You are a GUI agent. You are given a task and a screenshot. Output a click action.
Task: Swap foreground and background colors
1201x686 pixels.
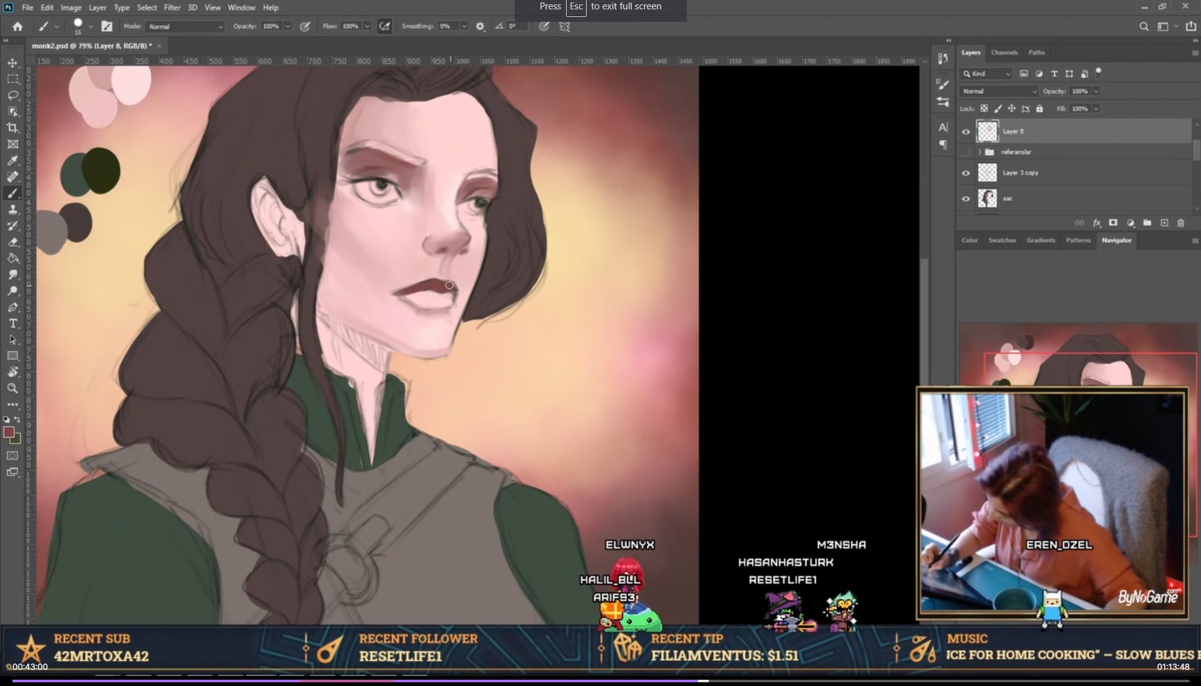[17, 419]
